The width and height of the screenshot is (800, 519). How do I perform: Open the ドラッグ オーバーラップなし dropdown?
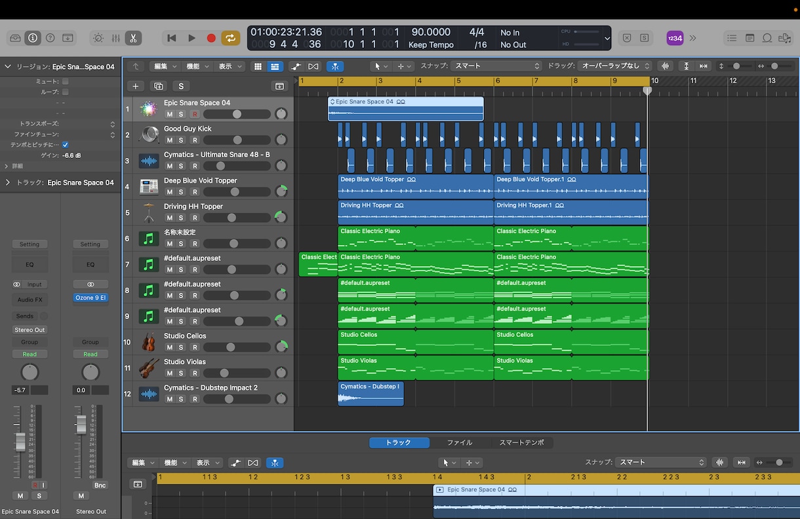pos(615,66)
